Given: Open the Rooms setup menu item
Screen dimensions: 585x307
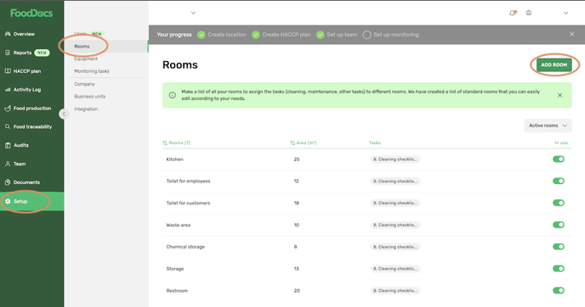Looking at the screenshot, I should click(82, 47).
